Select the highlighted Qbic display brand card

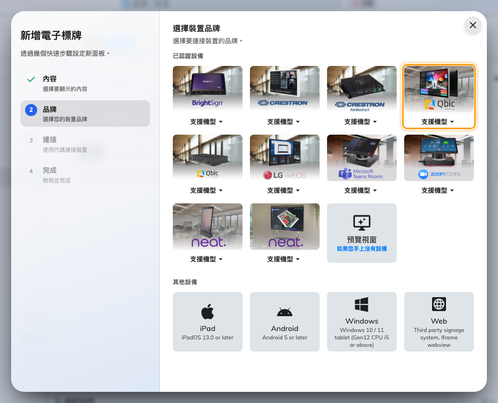point(439,89)
